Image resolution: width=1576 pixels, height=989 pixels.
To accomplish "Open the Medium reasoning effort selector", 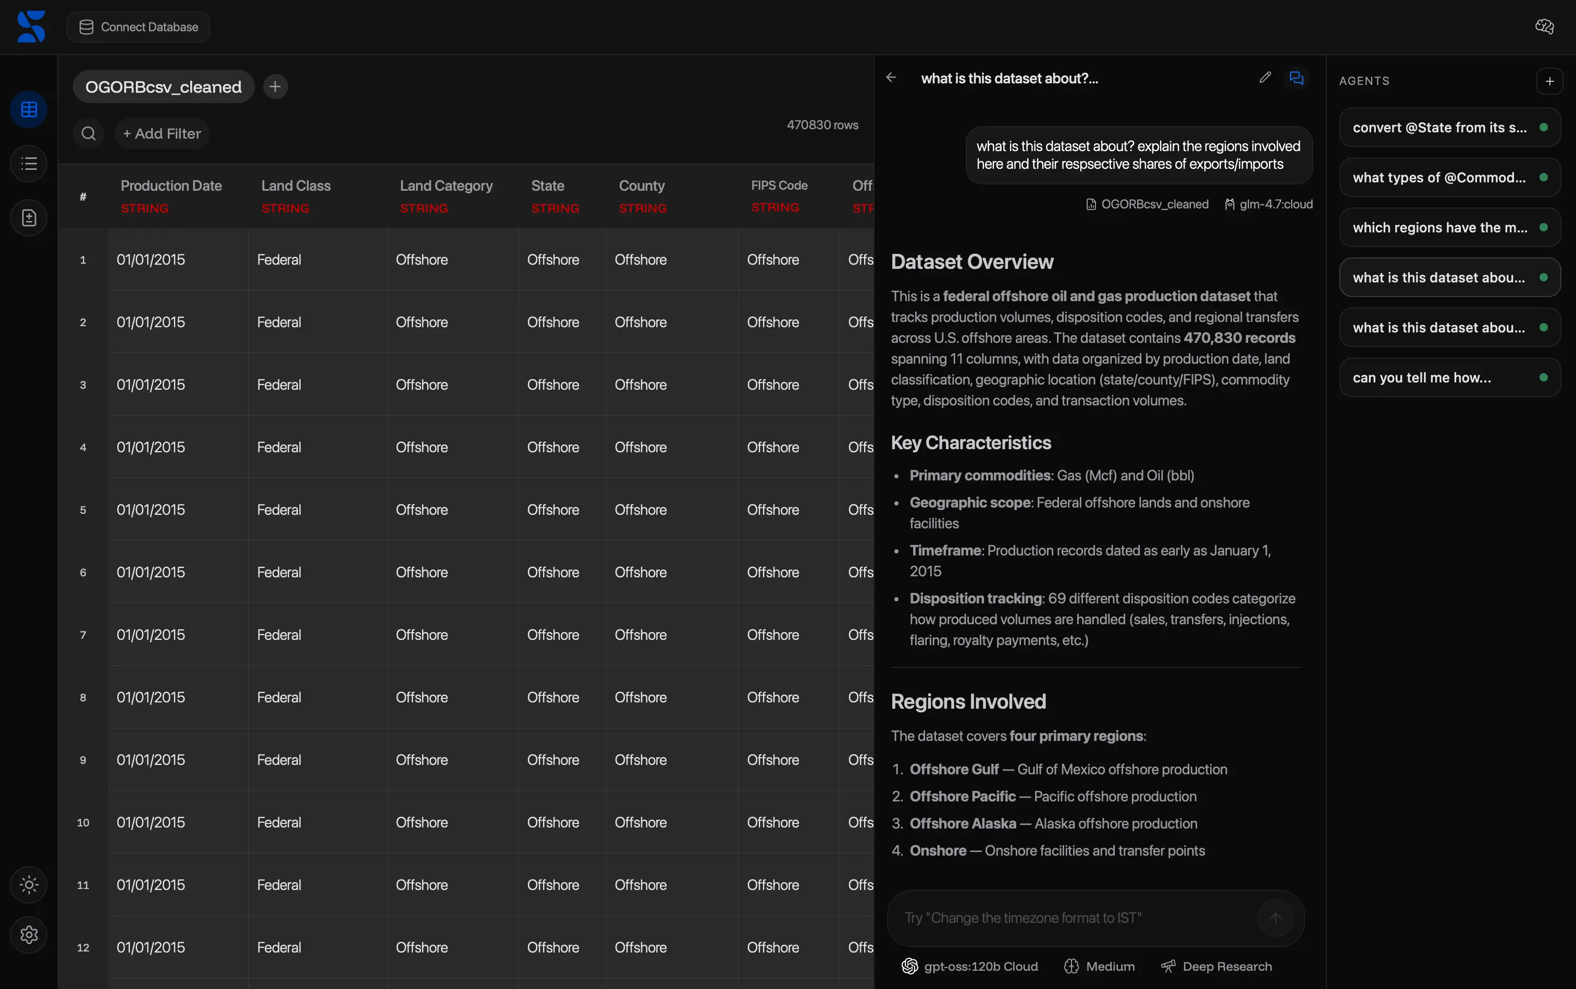I will 1099,966.
